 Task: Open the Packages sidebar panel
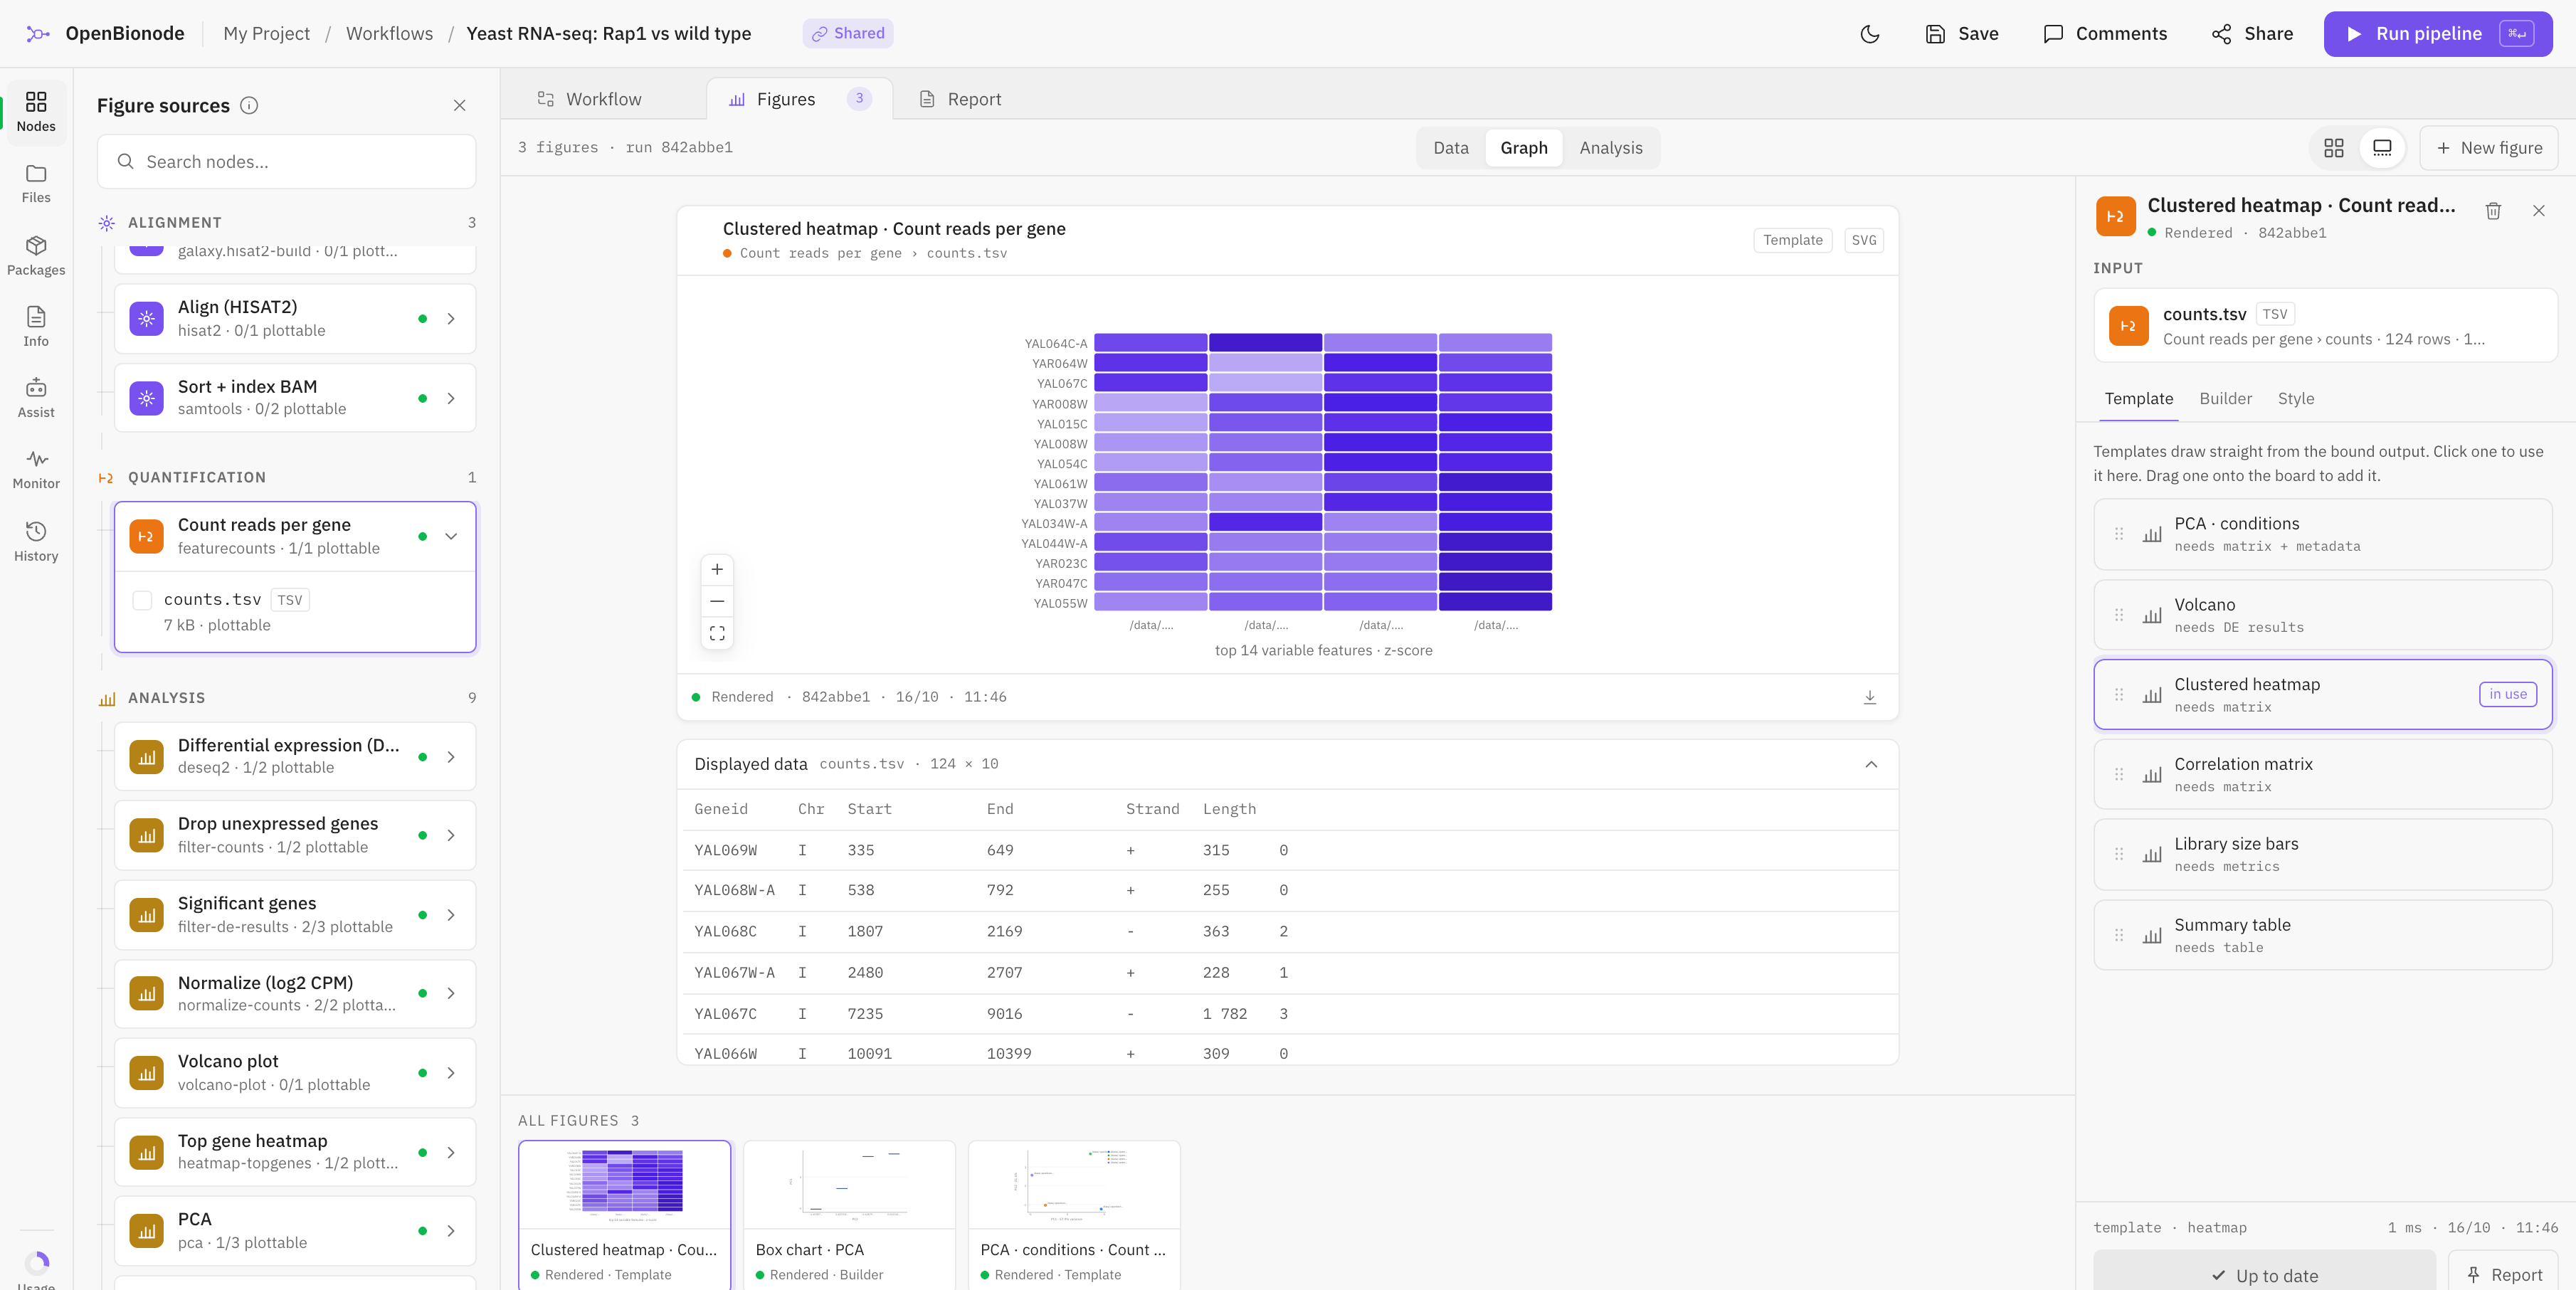click(36, 256)
